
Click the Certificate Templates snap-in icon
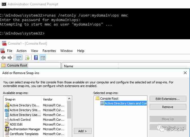(7, 134)
